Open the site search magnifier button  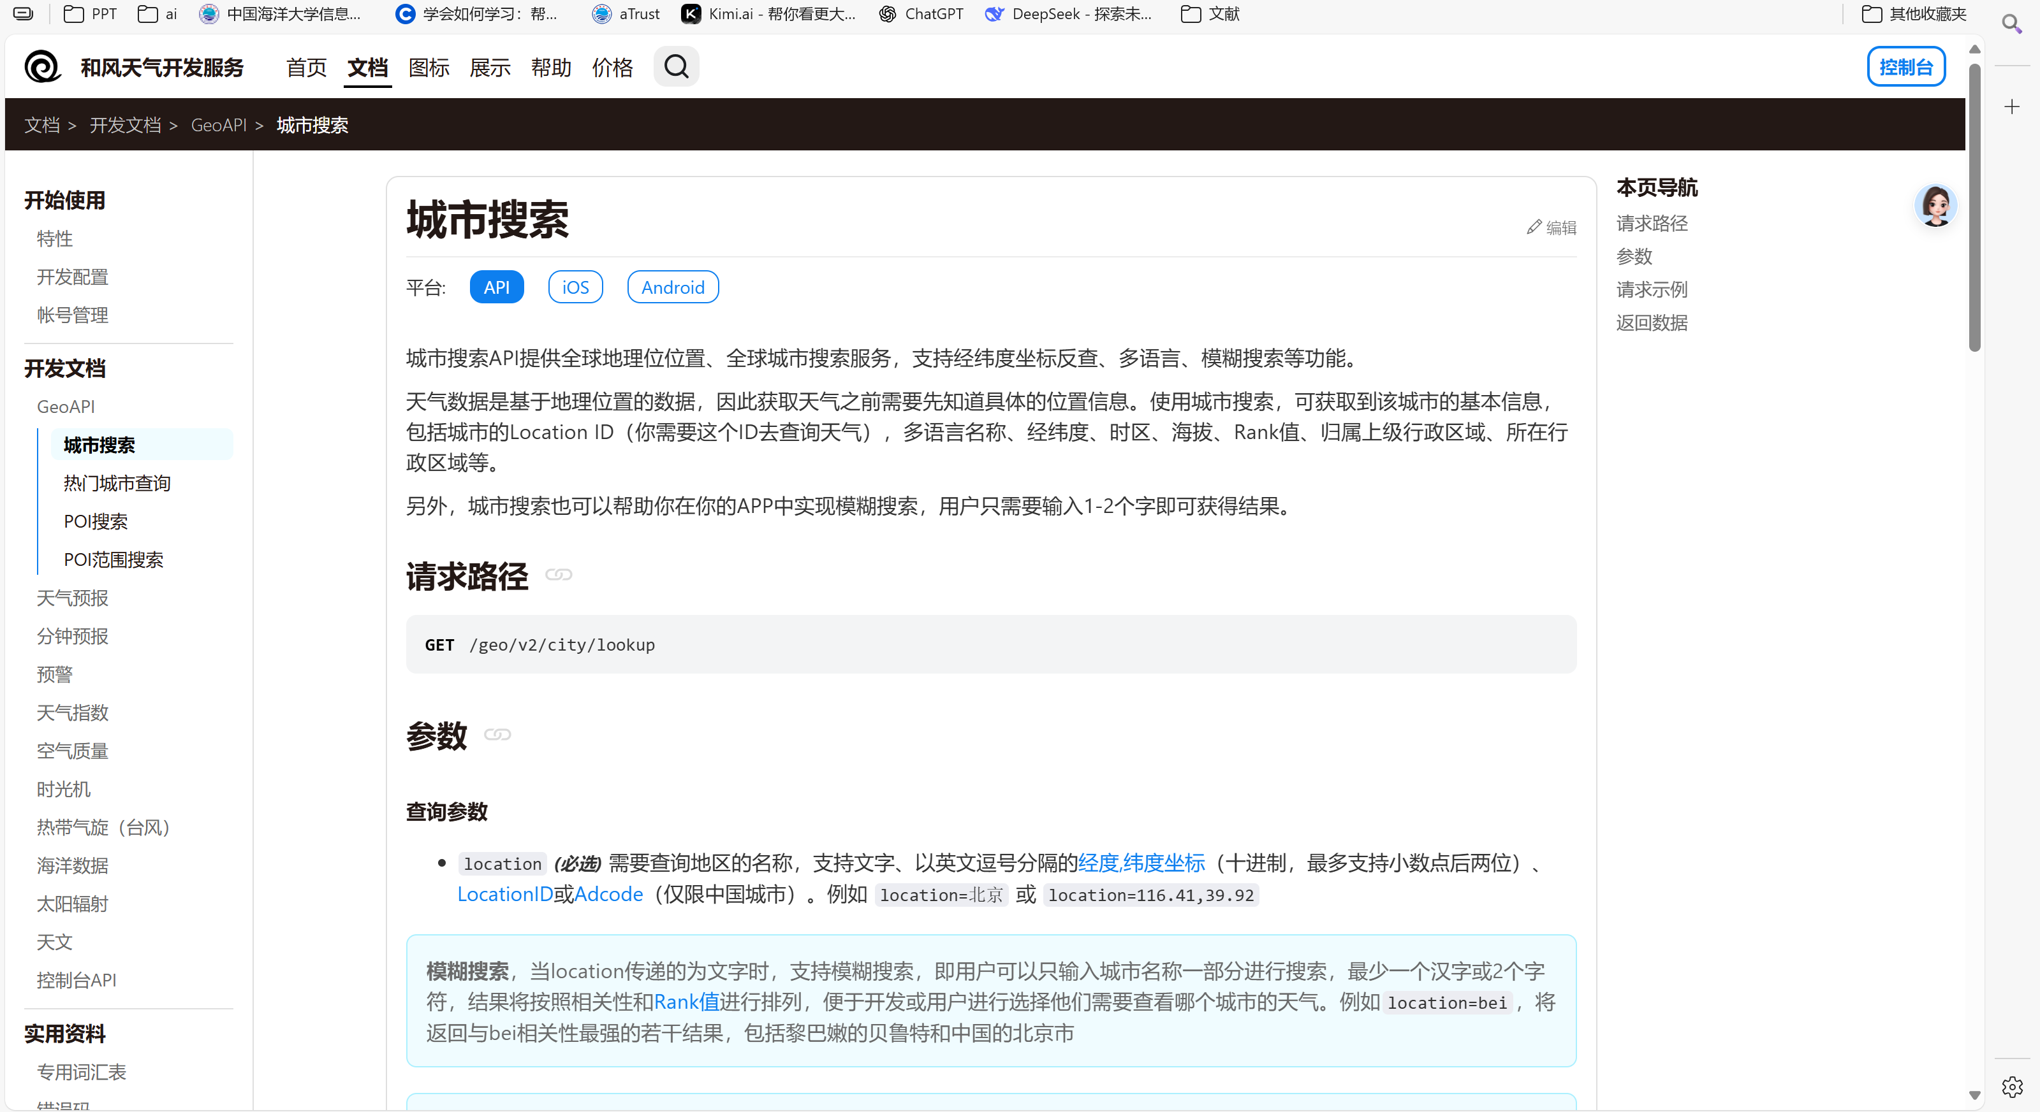(675, 66)
